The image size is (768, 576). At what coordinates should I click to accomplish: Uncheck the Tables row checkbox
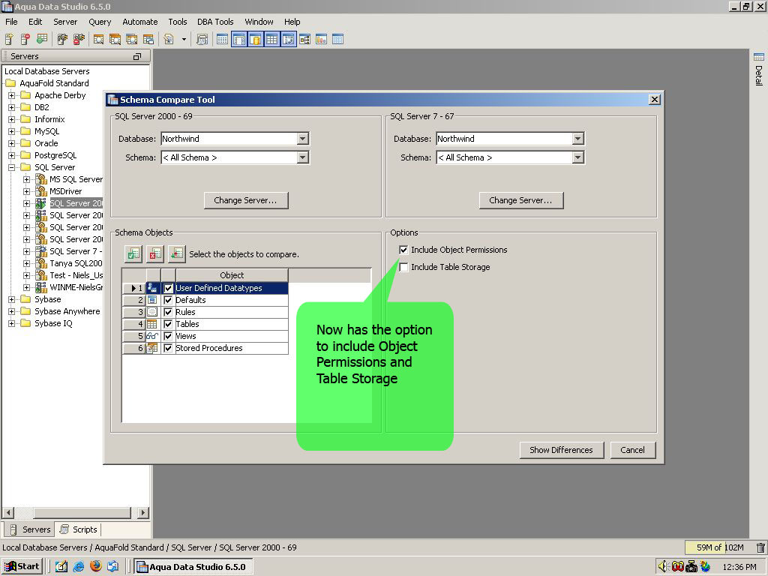(x=168, y=324)
